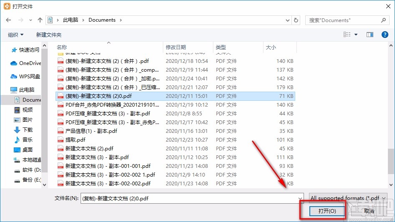Screen dimensions: 395x222
Task: Select the file ending with _comp...
Action: pyautogui.click(x=175, y=70)
